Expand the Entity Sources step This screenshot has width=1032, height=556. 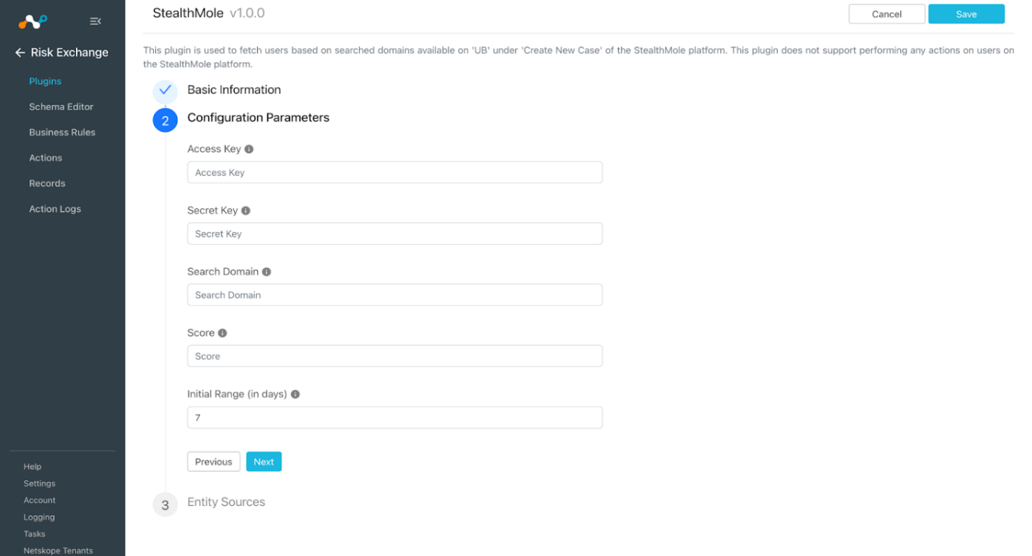pyautogui.click(x=226, y=502)
